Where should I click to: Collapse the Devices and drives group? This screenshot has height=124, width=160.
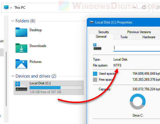13,76
